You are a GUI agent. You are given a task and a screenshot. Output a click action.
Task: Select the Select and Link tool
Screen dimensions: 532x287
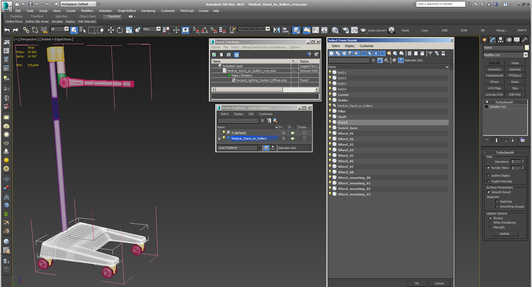[26, 30]
